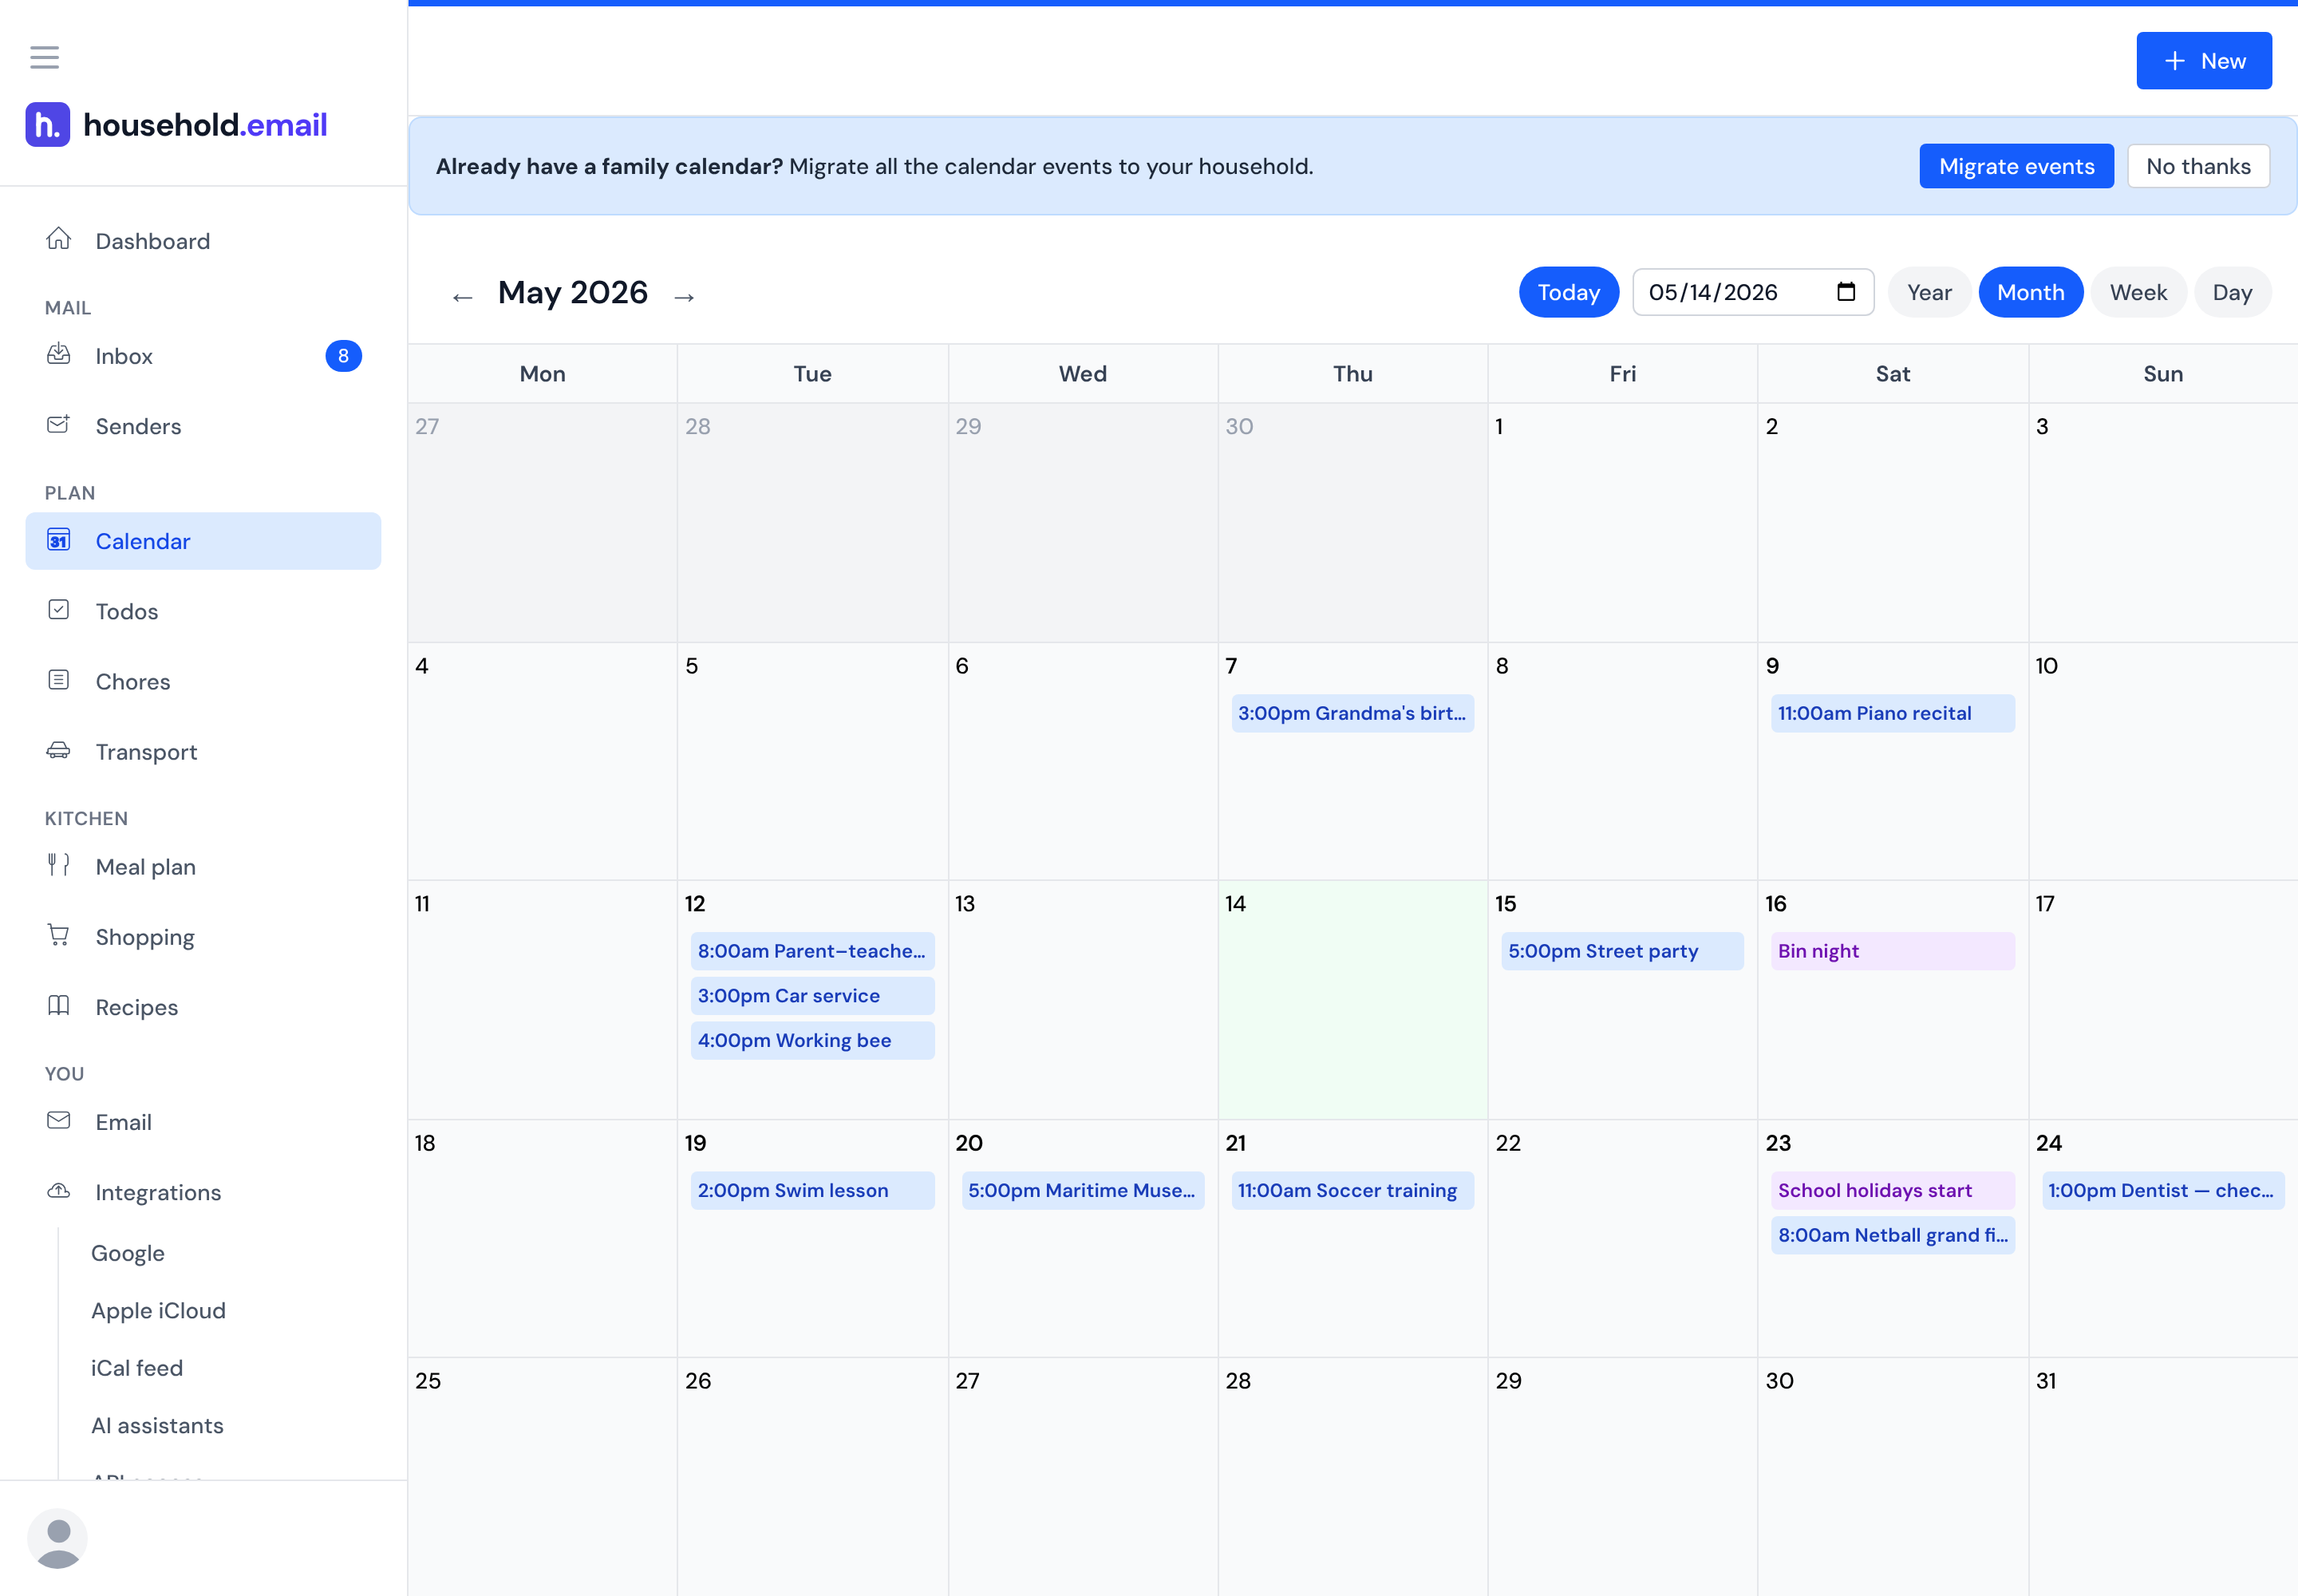
Task: Open Shopping section
Action: [203, 937]
